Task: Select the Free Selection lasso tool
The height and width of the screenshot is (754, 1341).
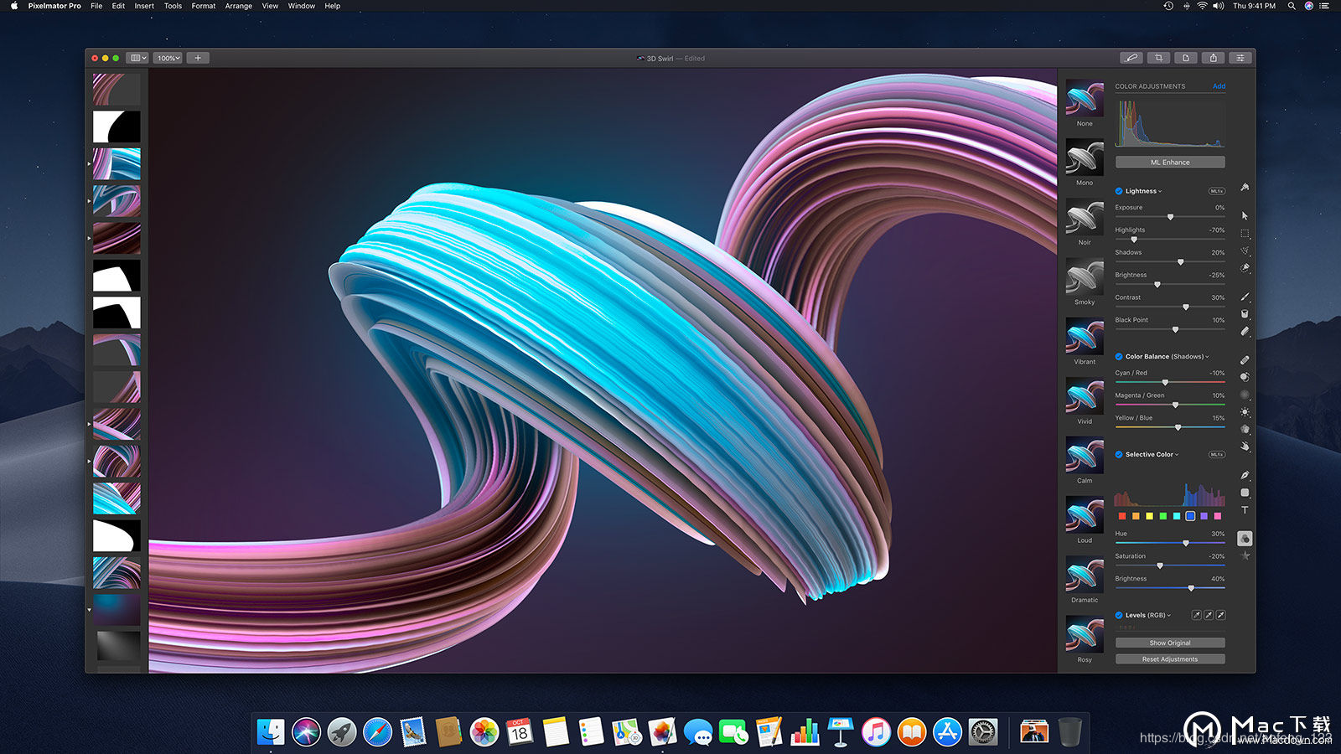Action: point(1245,250)
